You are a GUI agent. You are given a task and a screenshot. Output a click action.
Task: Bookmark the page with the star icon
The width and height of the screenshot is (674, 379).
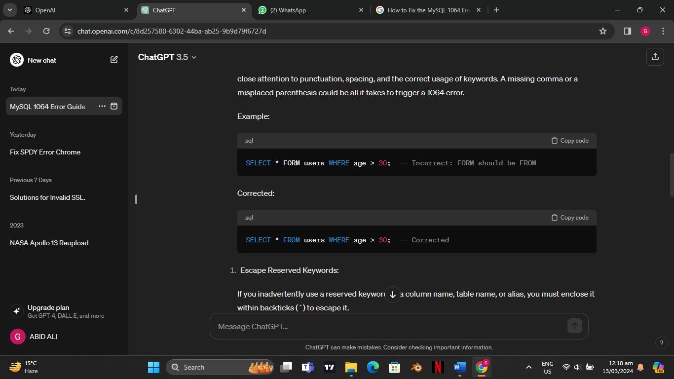coord(602,31)
